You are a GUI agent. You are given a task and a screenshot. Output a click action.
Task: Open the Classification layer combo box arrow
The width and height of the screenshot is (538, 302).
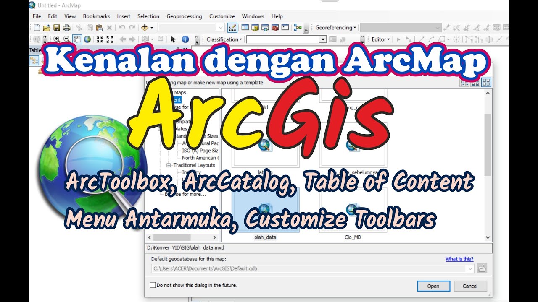323,39
